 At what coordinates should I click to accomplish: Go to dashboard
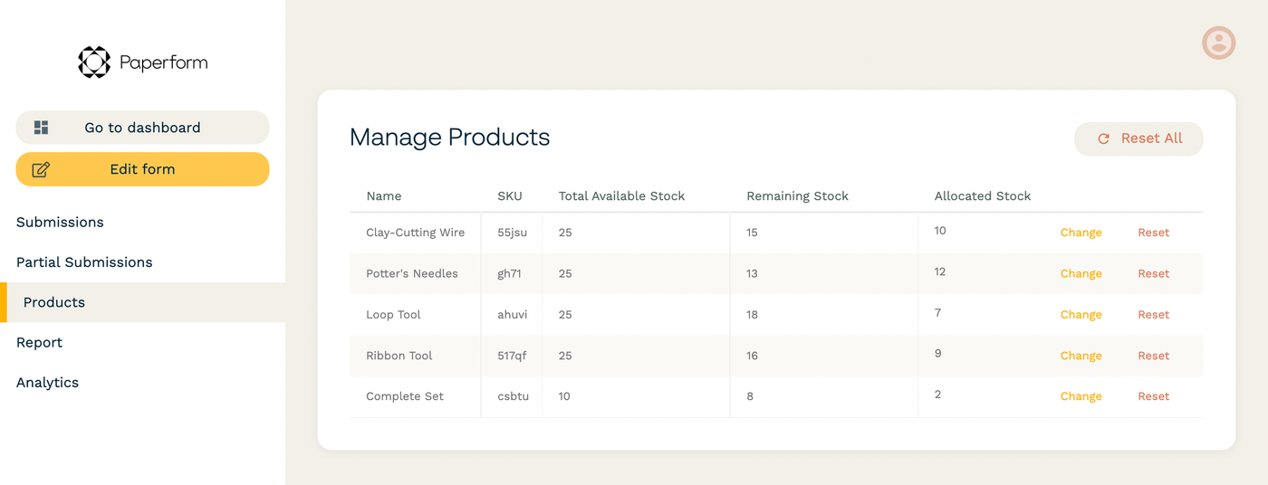[x=142, y=128]
